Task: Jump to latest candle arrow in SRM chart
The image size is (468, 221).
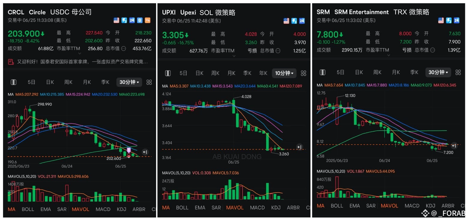Action: click(454, 146)
